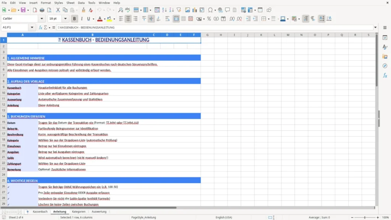This screenshot has width=391, height=220.
Task: Toggle AutoFilter funnel icon
Action: click(179, 10)
